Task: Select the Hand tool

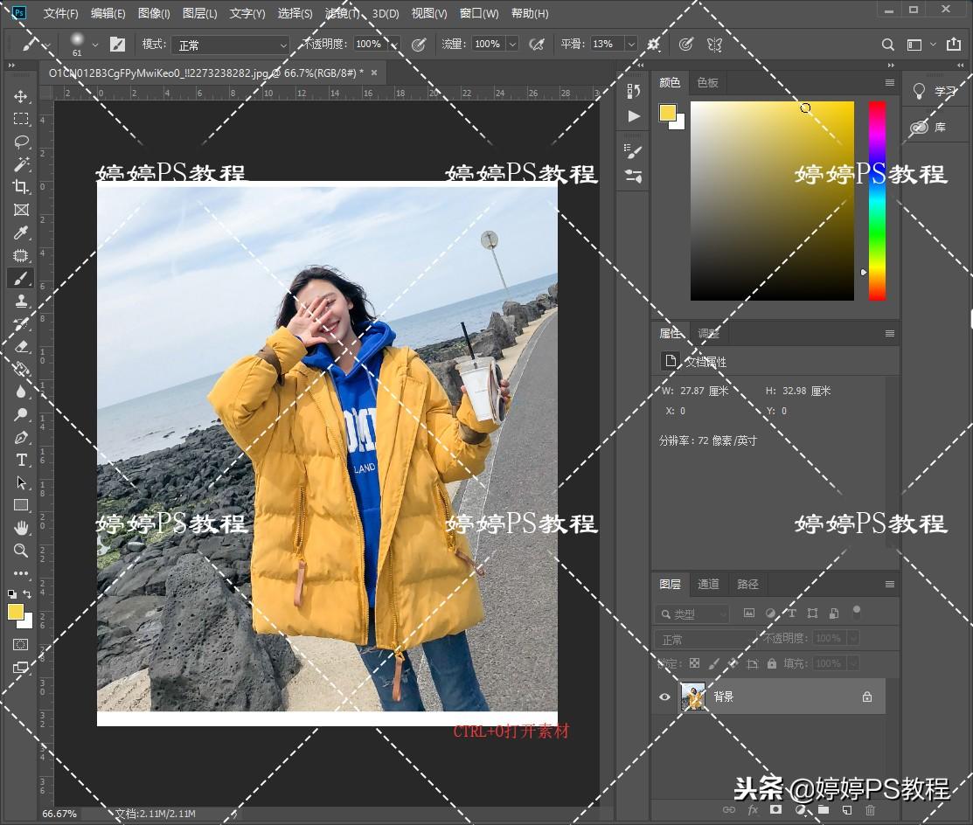Action: 21,528
